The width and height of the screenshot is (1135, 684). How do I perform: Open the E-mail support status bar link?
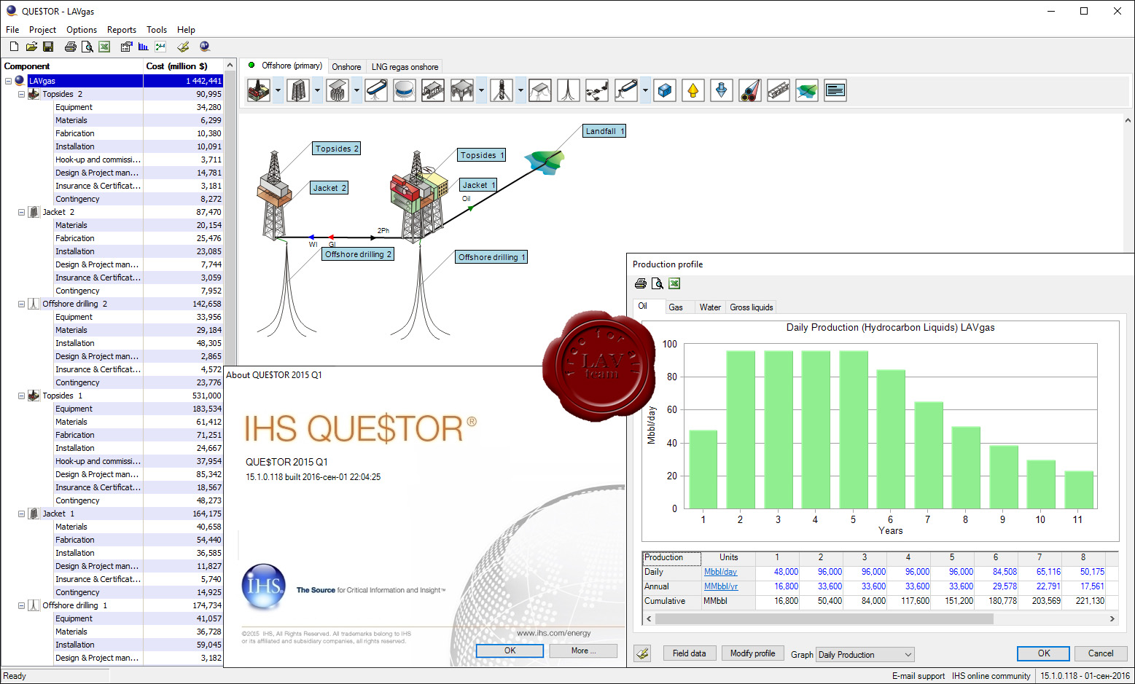click(918, 676)
